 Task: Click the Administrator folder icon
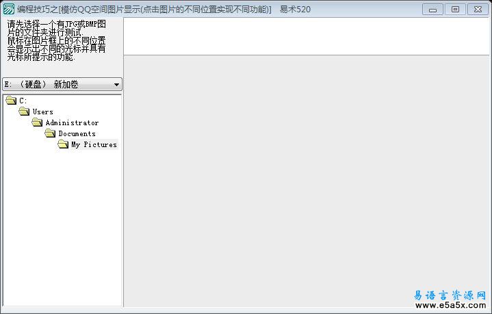tap(37, 122)
